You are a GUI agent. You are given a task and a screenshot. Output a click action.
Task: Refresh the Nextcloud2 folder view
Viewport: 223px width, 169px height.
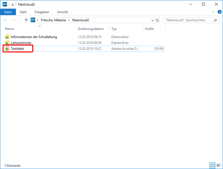tap(157, 20)
